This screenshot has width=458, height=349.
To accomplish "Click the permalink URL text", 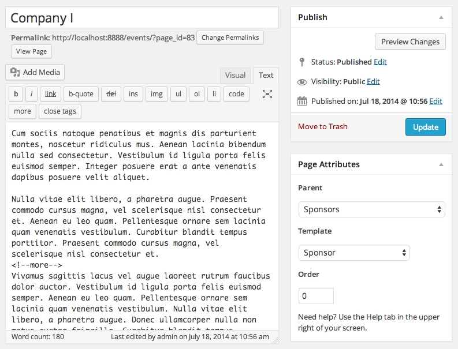I will point(123,37).
